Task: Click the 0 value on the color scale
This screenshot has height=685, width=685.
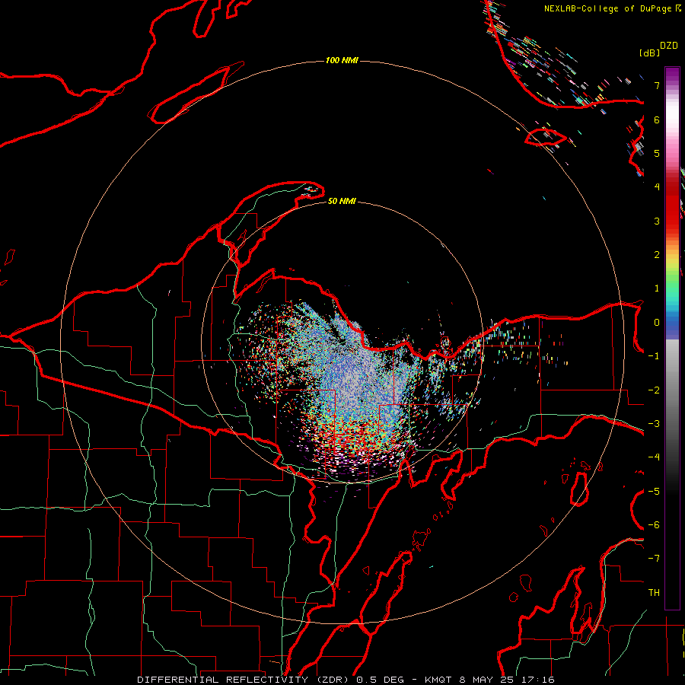Action: (x=657, y=323)
